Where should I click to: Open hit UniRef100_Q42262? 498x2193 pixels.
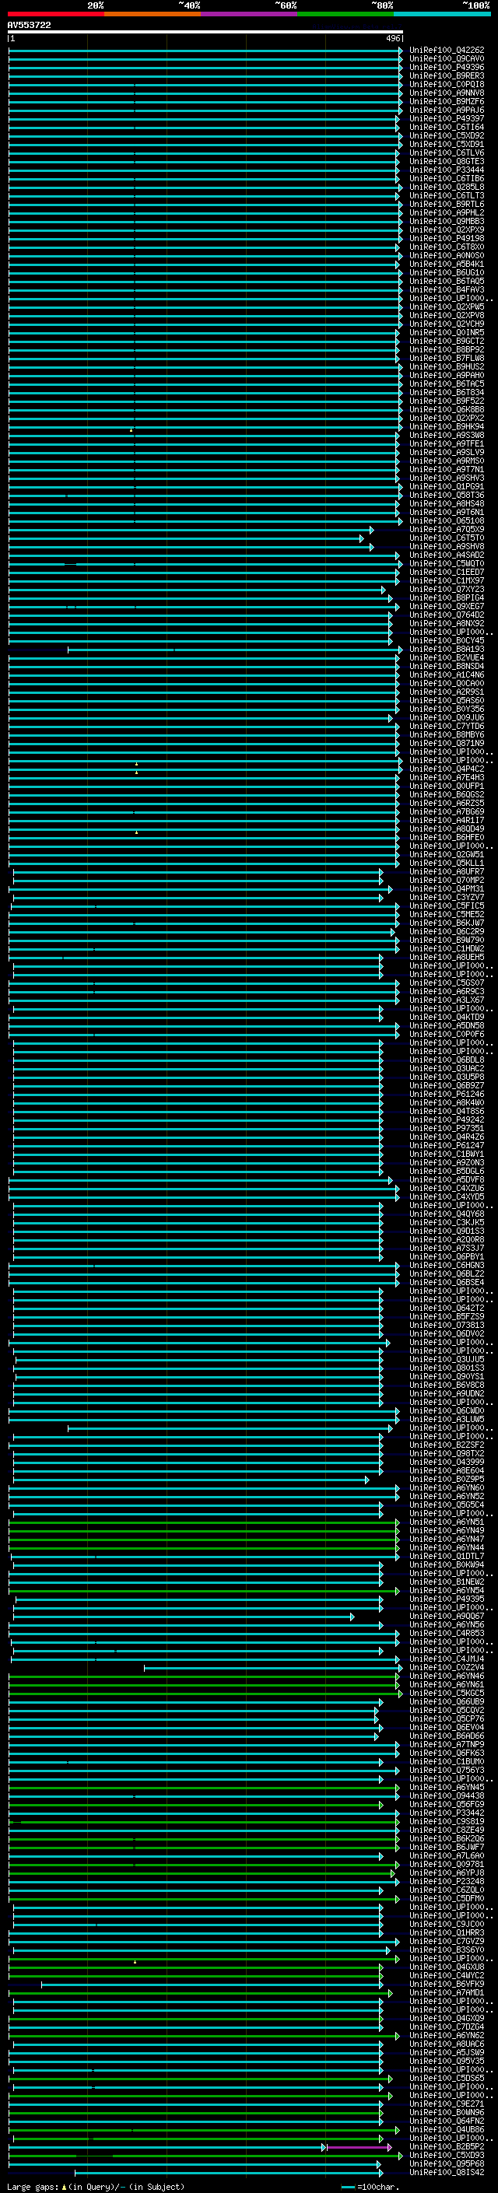446,51
